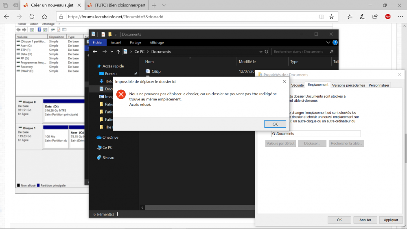This screenshot has height=229, width=407.
Task: Click Appliquer in the Propriétés window
Action: (x=391, y=220)
